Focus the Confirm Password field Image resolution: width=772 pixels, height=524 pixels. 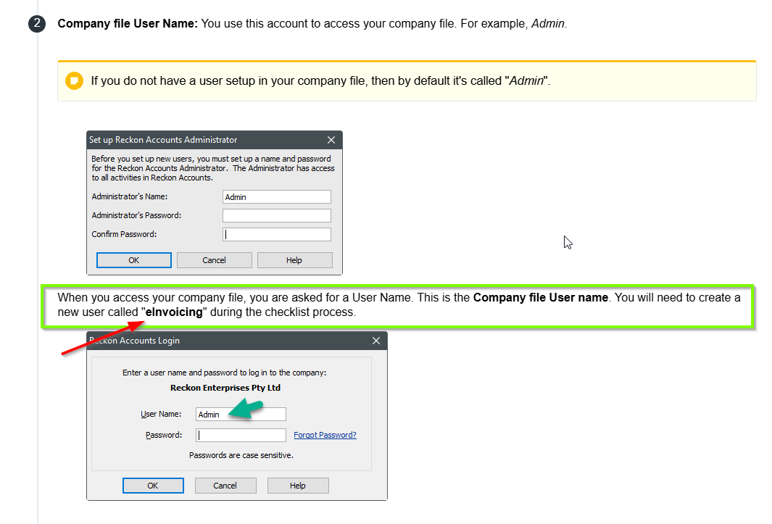pos(277,234)
